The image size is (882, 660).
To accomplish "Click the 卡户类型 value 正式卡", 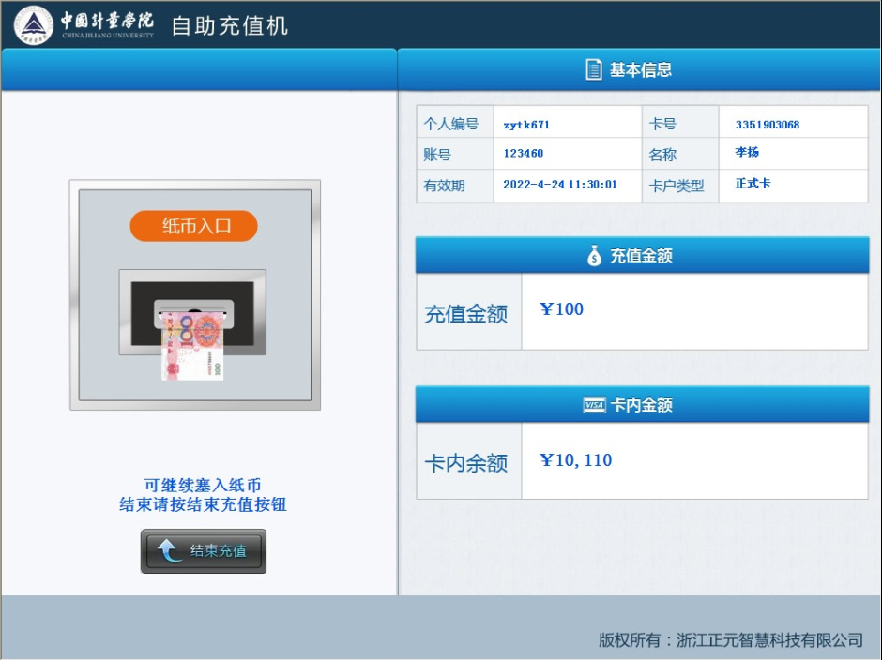I will [x=793, y=184].
